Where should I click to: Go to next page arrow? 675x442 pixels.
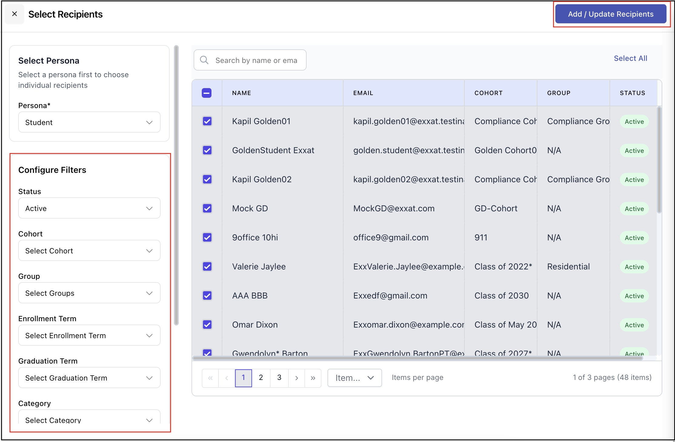pos(297,378)
